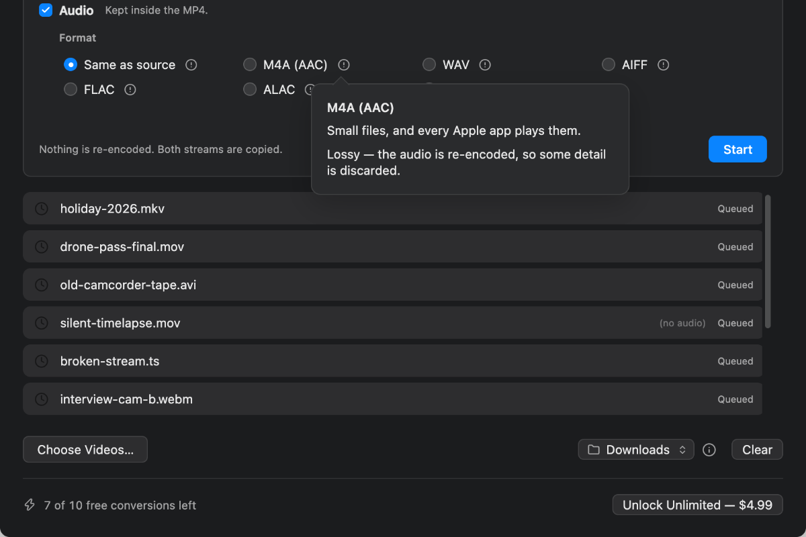Screen dimensions: 806x537
Task: Select the Same as source format
Action: (x=71, y=65)
